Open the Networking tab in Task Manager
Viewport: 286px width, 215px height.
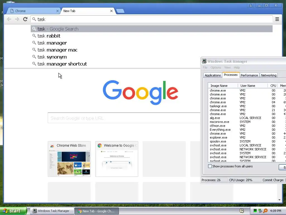coord(269,75)
